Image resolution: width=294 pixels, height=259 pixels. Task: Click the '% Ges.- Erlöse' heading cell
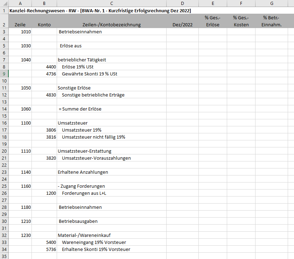coord(213,21)
